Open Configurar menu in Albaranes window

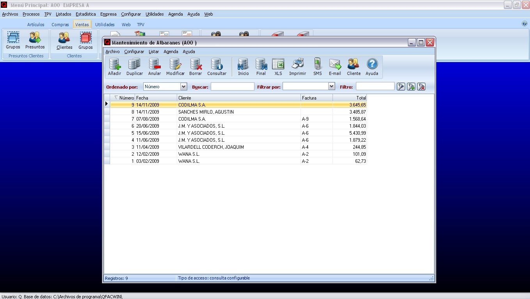[x=134, y=52]
